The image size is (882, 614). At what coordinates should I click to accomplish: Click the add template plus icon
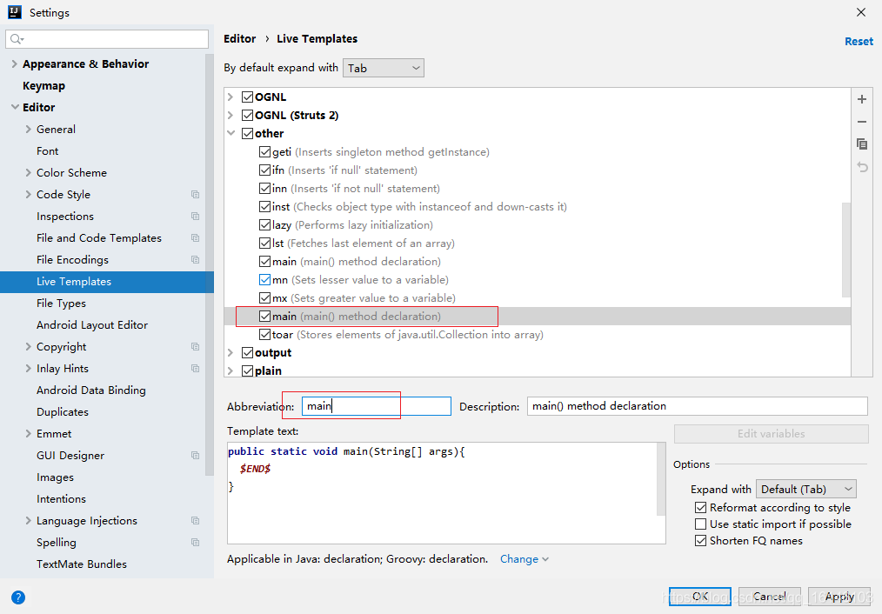(862, 99)
